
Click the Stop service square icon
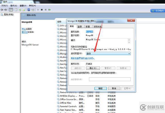pos(42,10)
